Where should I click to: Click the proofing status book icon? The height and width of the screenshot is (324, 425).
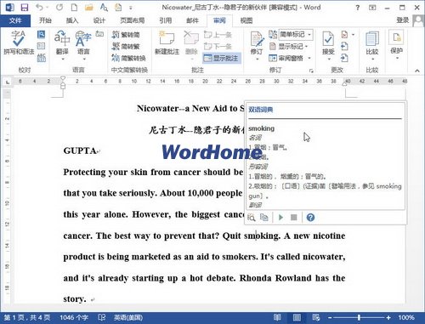click(102, 317)
